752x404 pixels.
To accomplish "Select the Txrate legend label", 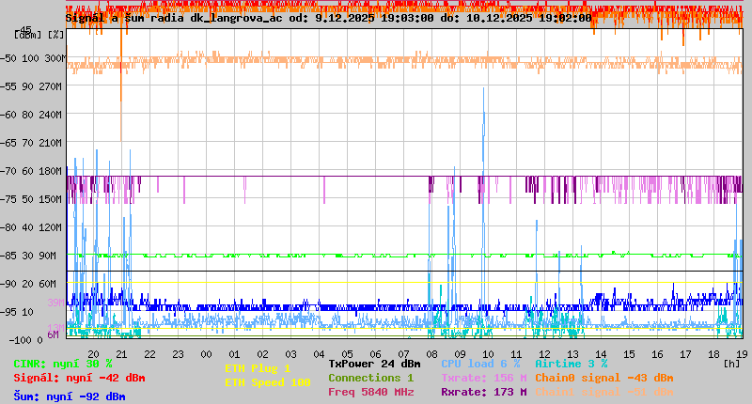I will pyautogui.click(x=483, y=378).
